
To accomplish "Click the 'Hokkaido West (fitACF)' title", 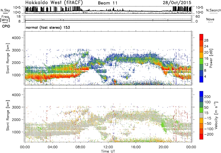I will click(x=54, y=2).
